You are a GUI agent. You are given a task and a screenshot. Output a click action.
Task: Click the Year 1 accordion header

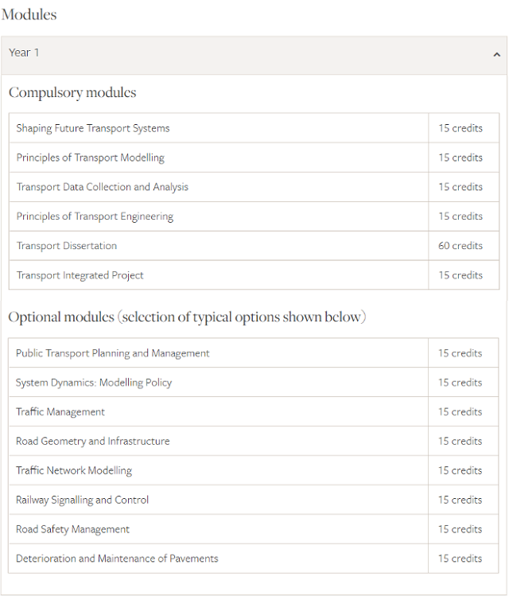coord(254,55)
